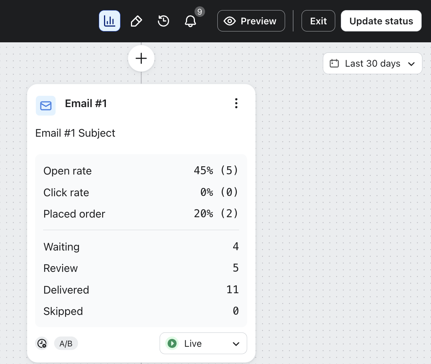The height and width of the screenshot is (364, 431).
Task: Click the smart sending clock icon
Action: click(42, 343)
